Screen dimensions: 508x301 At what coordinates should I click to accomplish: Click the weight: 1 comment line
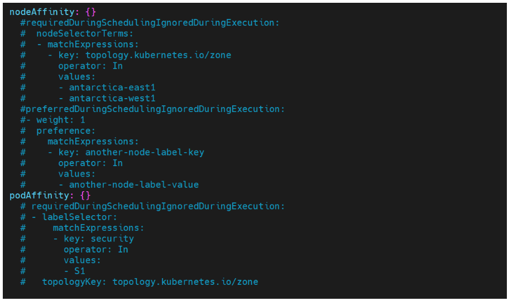53,120
